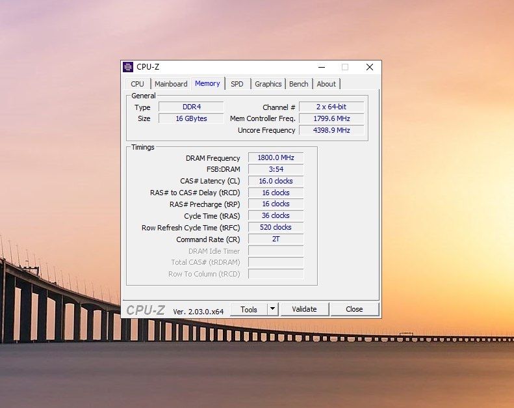This screenshot has width=514, height=408.
Task: Click the memory Type field showing DDR4
Action: coord(192,107)
